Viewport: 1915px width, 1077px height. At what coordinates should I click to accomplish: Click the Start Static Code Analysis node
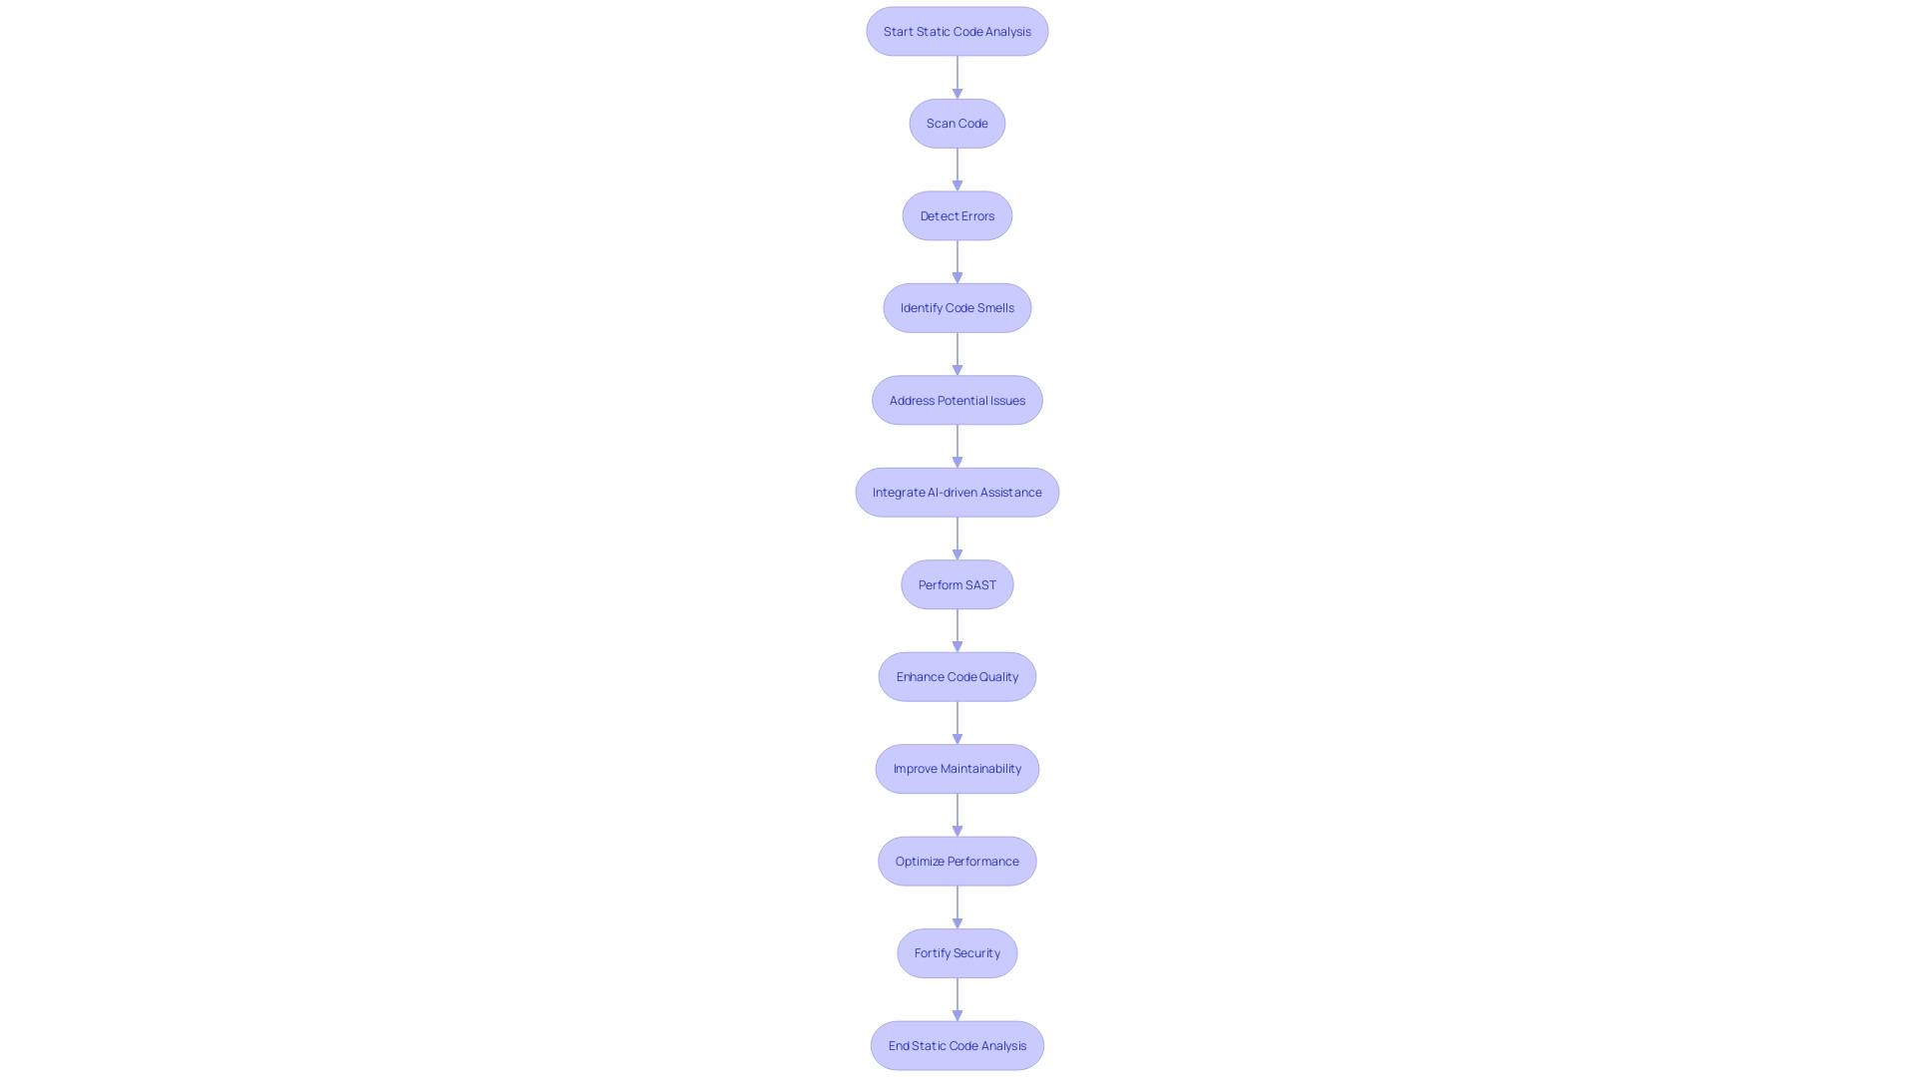[x=957, y=30]
